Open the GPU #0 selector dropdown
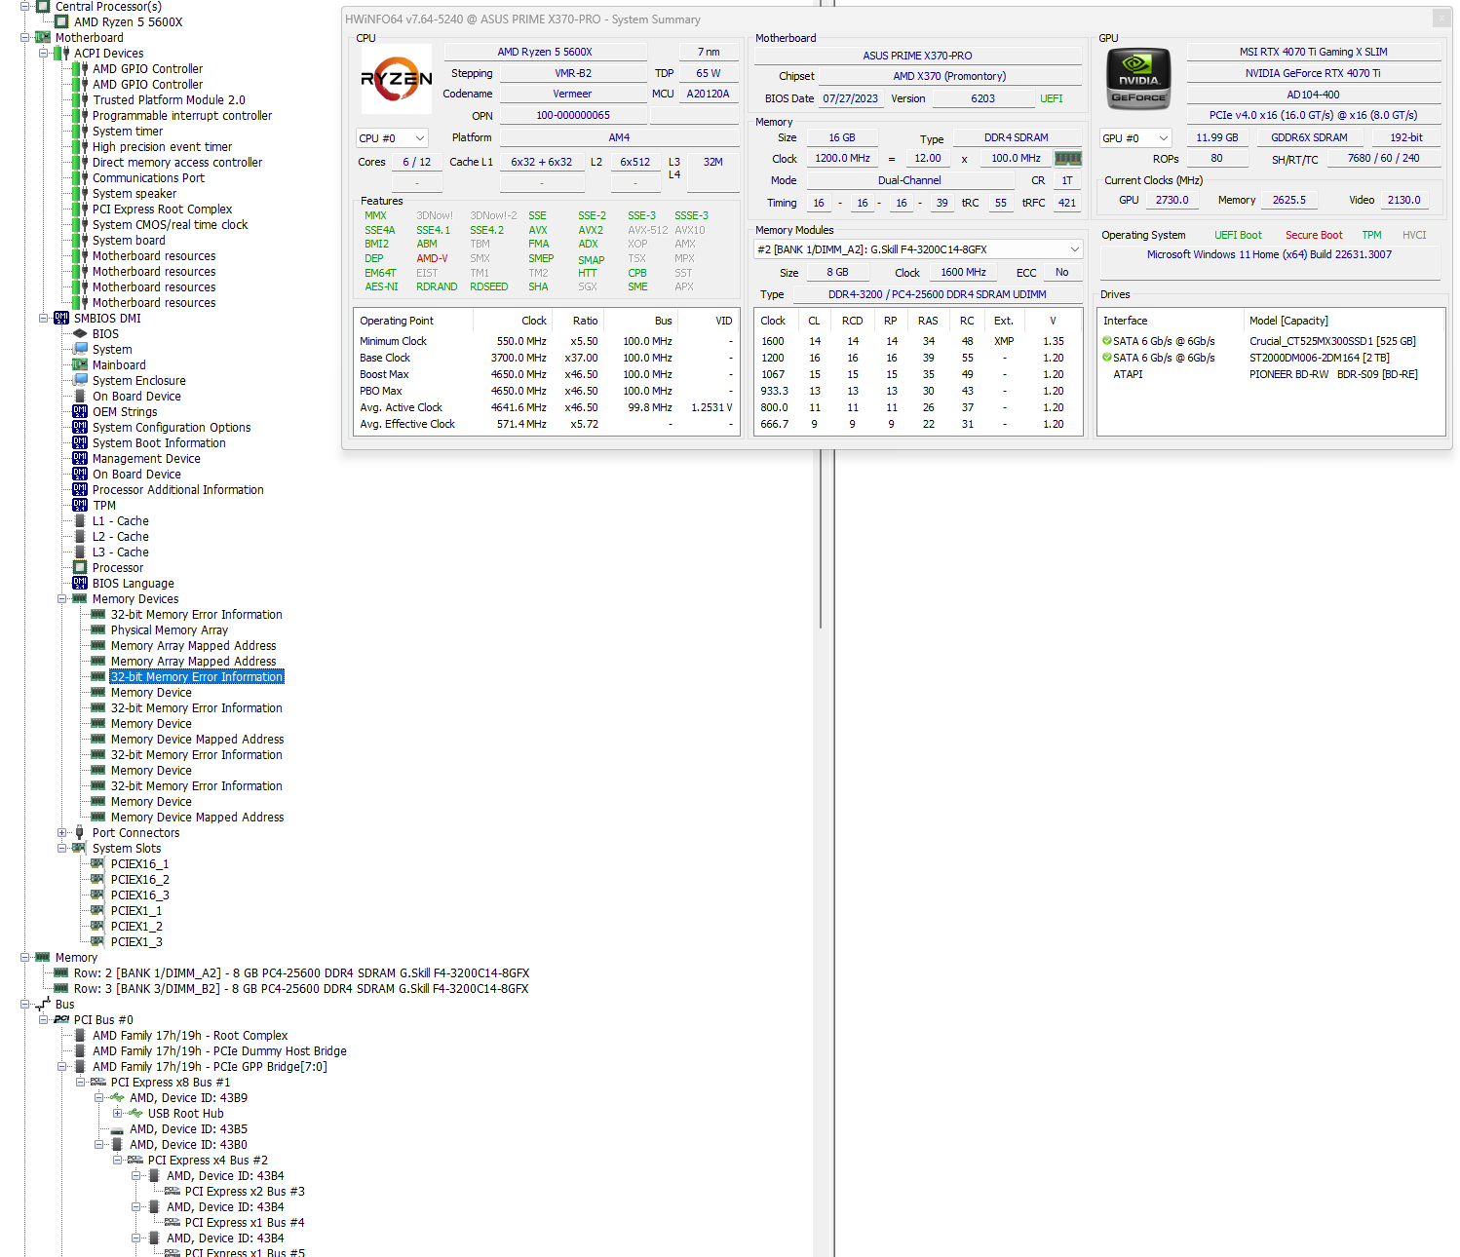 [1135, 138]
